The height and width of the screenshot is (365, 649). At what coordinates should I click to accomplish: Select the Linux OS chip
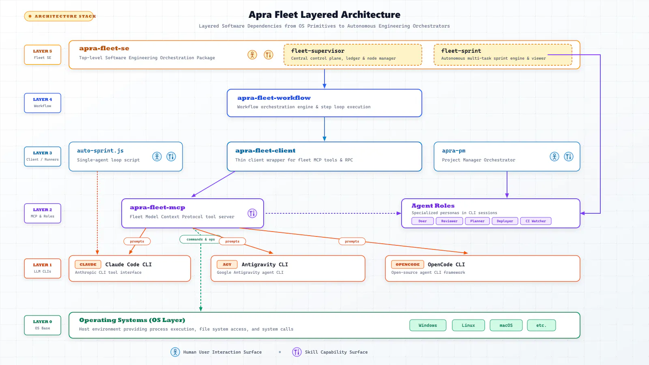(x=468, y=325)
